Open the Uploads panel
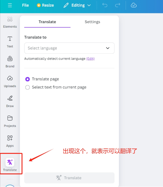 (x=10, y=82)
